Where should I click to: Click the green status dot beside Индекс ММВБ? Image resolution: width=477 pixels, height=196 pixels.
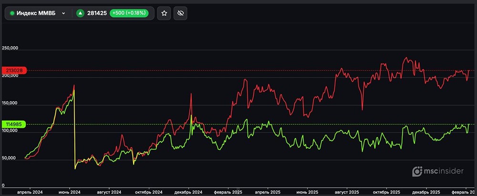(12, 13)
